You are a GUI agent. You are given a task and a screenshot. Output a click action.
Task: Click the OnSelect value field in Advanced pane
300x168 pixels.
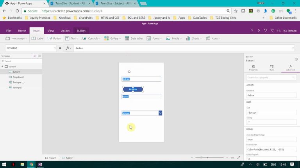(271, 95)
